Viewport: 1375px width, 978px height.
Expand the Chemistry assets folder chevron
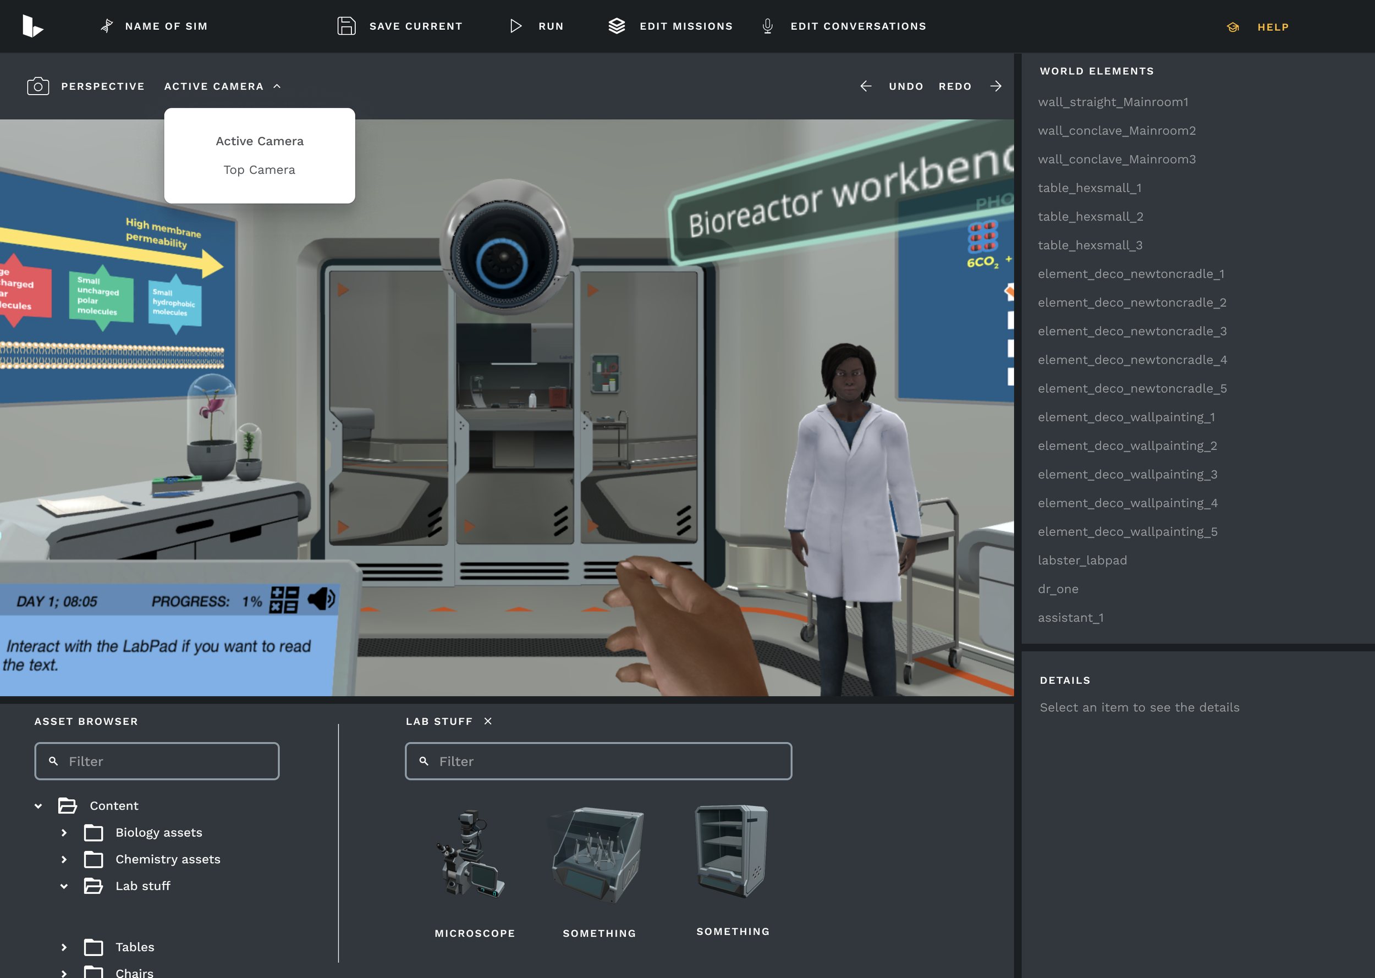click(x=64, y=859)
